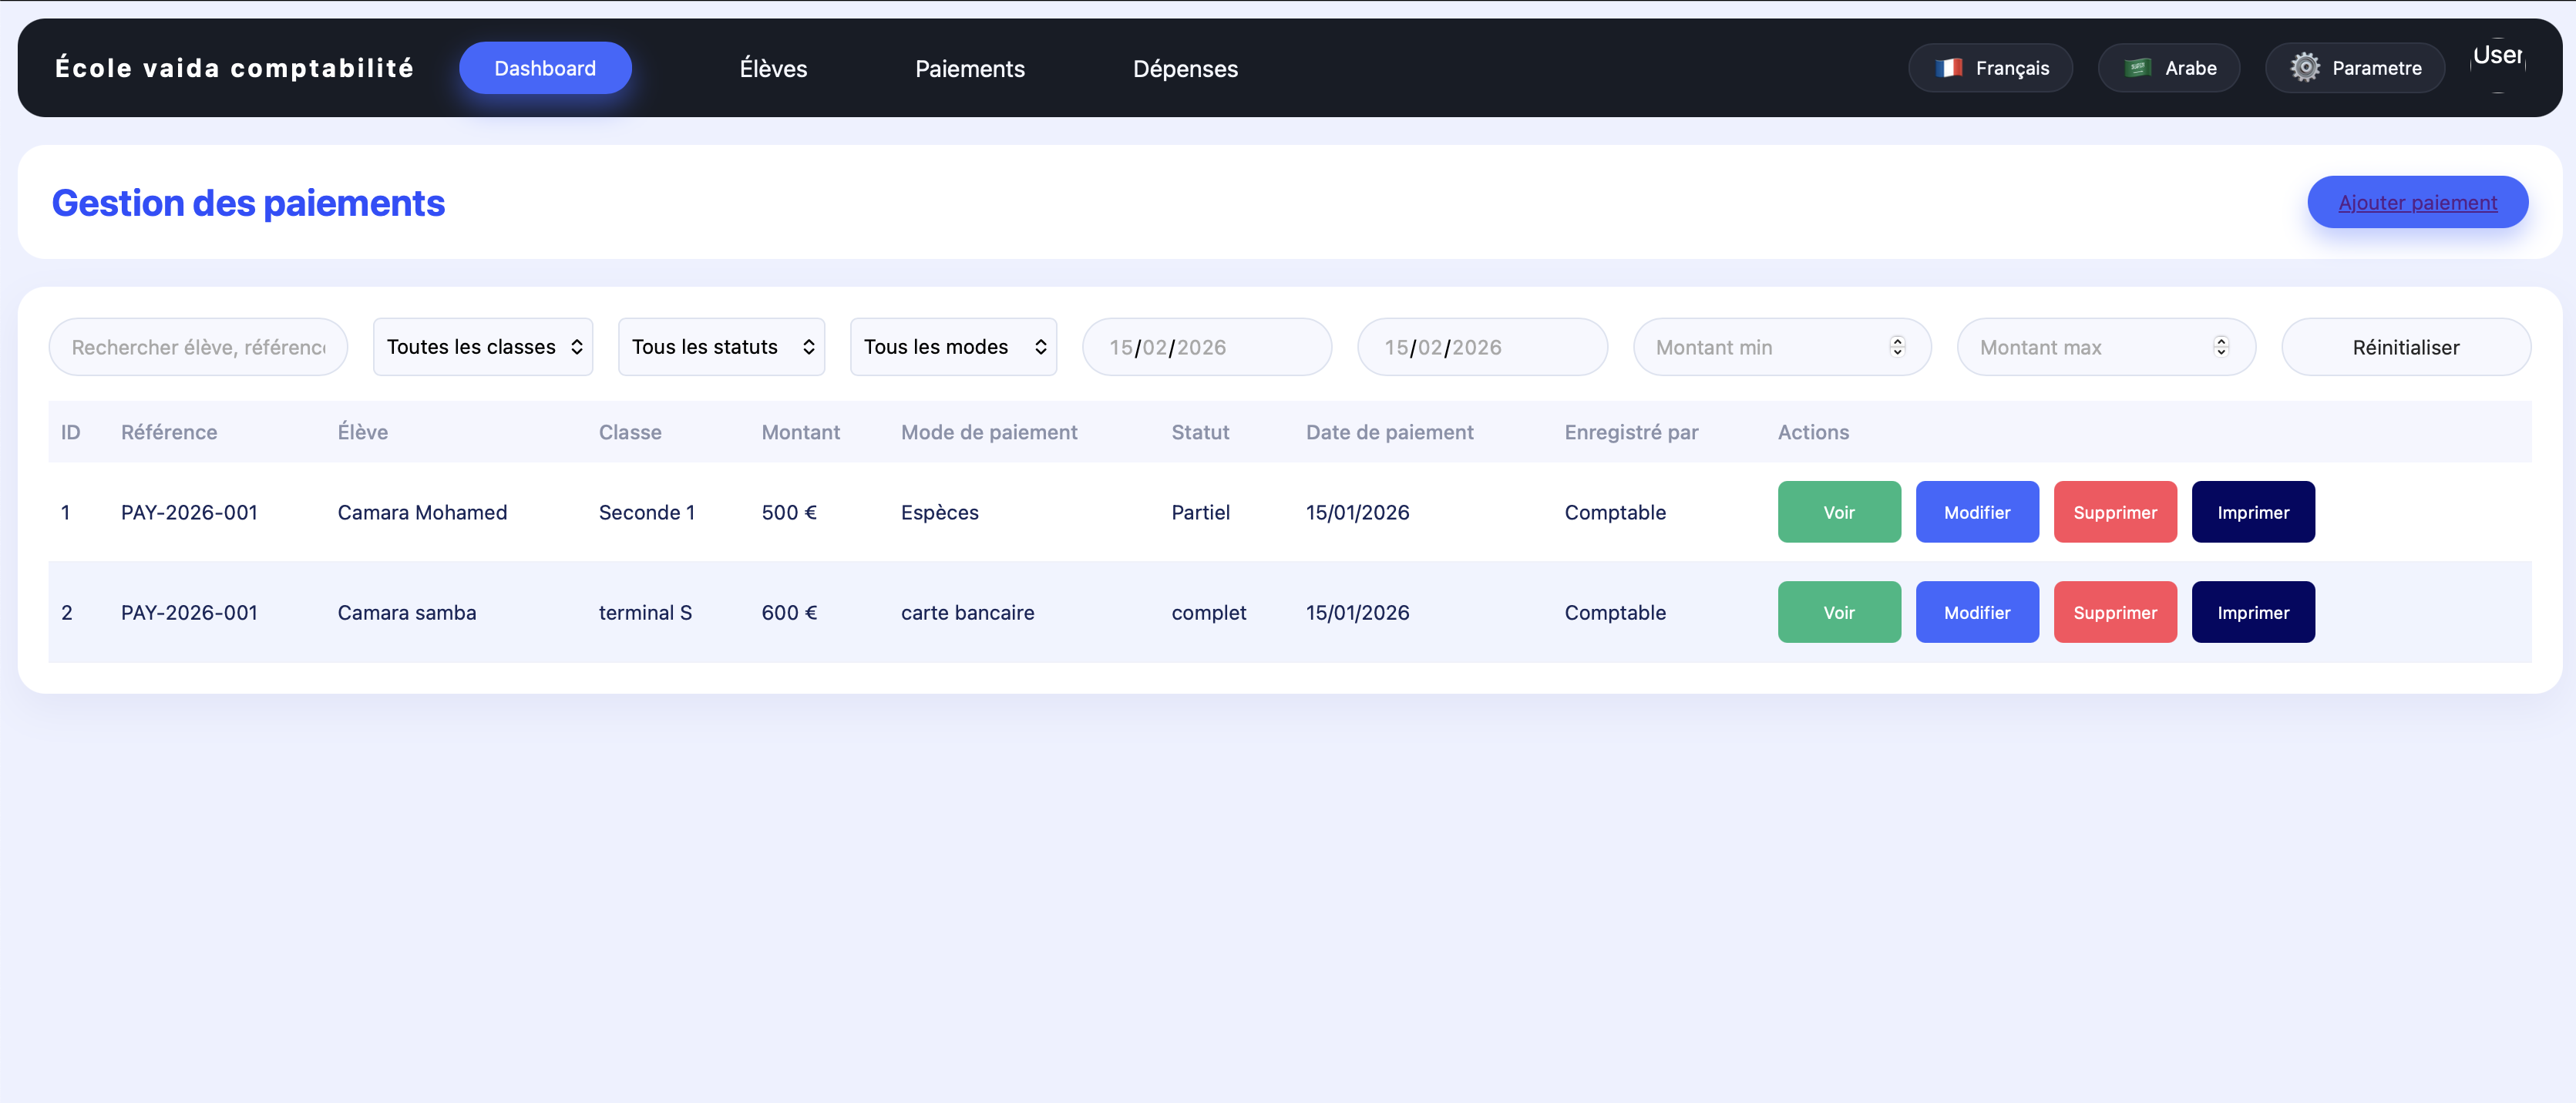This screenshot has height=1103, width=2576.
Task: Print Camara samba's payment
Action: 2253,612
